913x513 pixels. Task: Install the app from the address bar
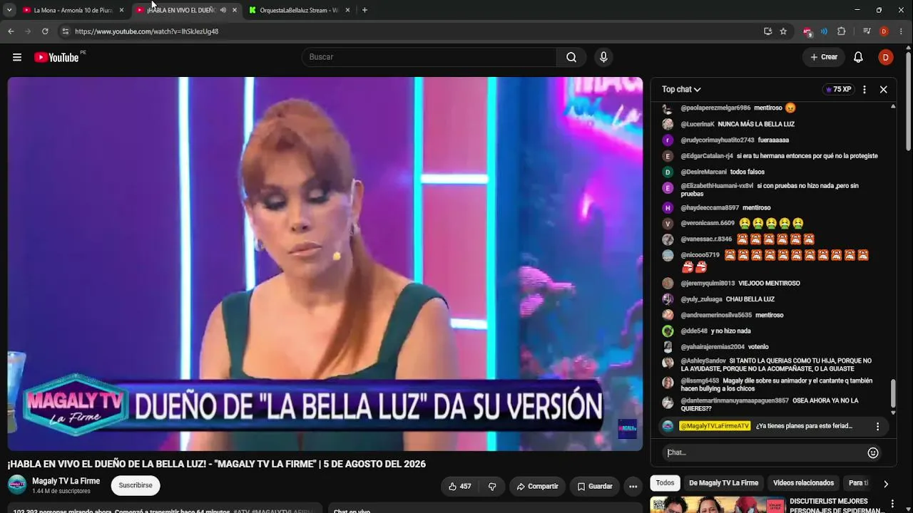click(767, 31)
